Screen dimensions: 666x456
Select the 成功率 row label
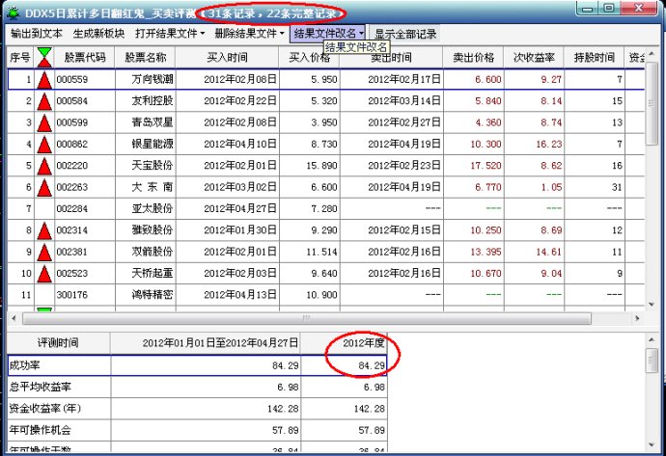59,365
